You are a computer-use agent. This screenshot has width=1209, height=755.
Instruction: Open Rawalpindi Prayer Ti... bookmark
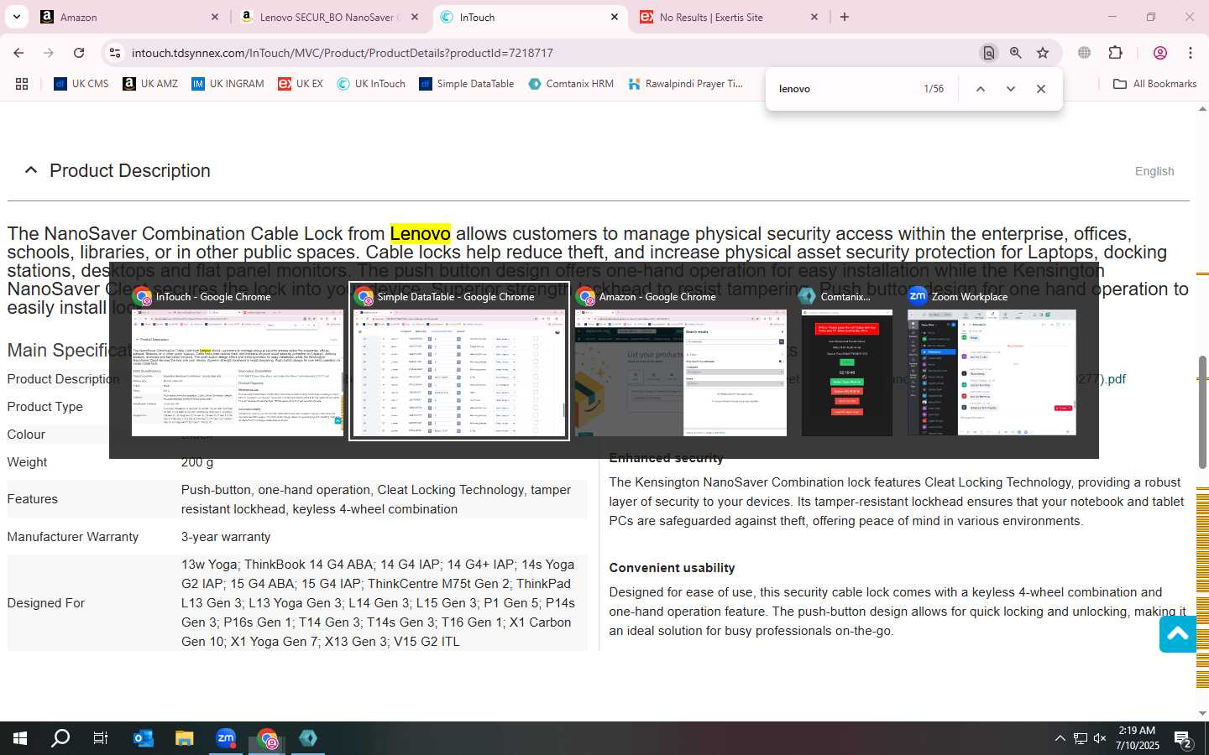point(686,84)
